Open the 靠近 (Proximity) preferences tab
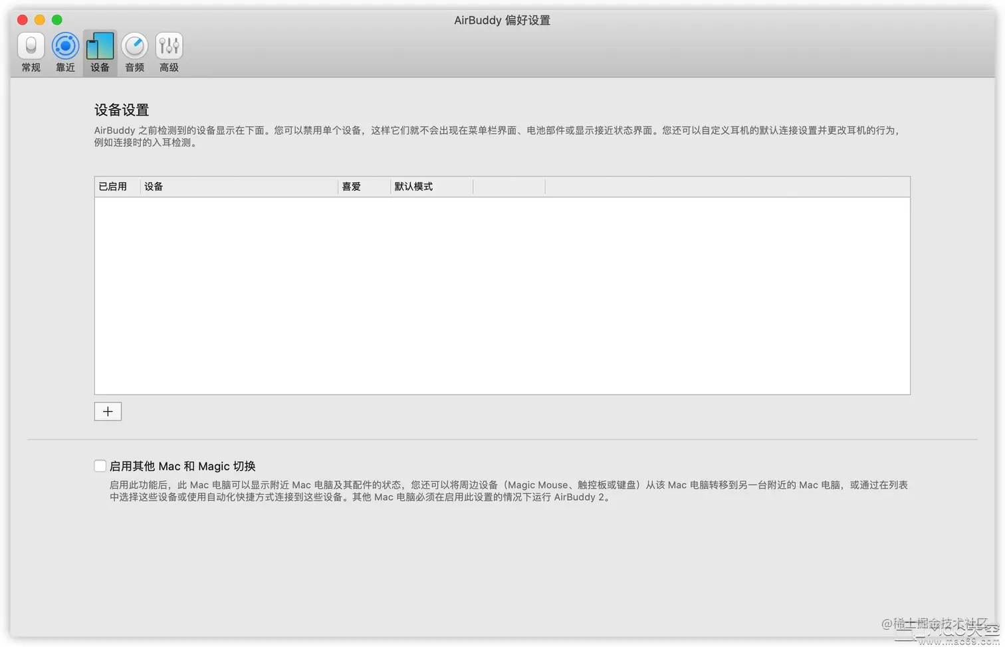The width and height of the screenshot is (1005, 647). pyautogui.click(x=65, y=52)
